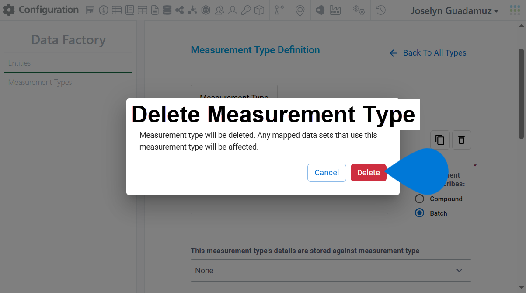Click the history clock icon
Image resolution: width=526 pixels, height=293 pixels.
381,10
